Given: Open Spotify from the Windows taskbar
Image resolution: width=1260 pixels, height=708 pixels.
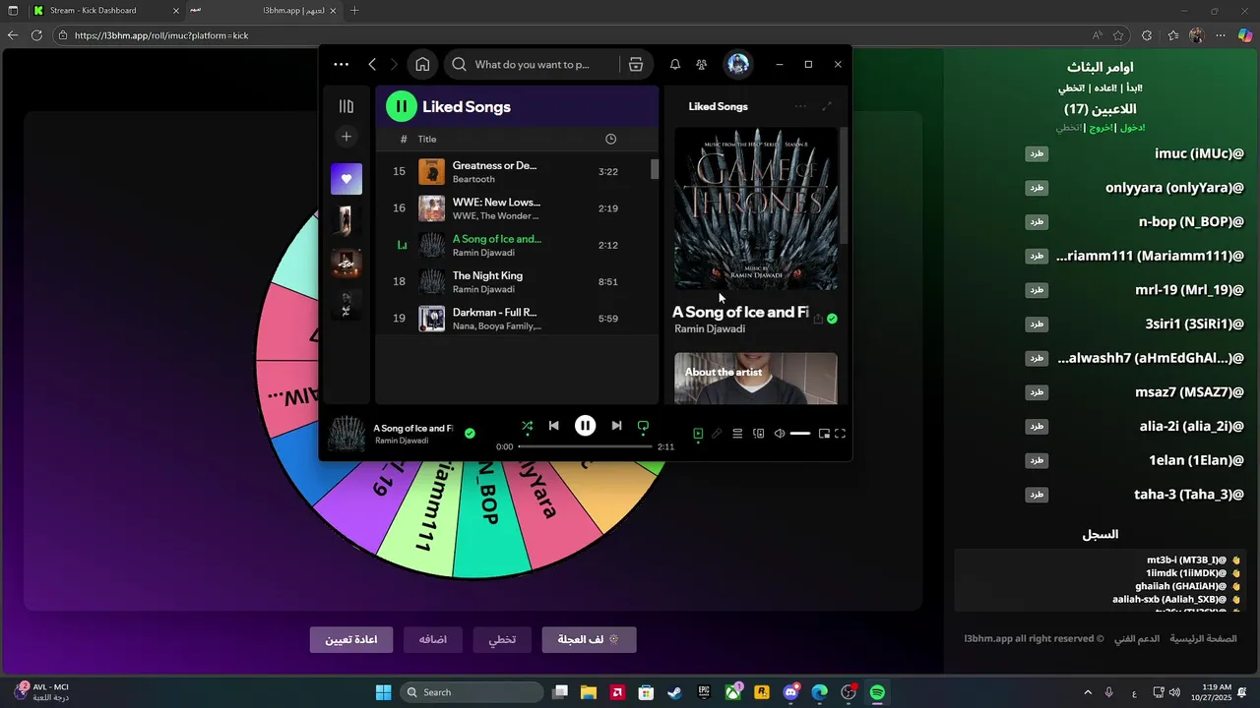Looking at the screenshot, I should (x=877, y=692).
